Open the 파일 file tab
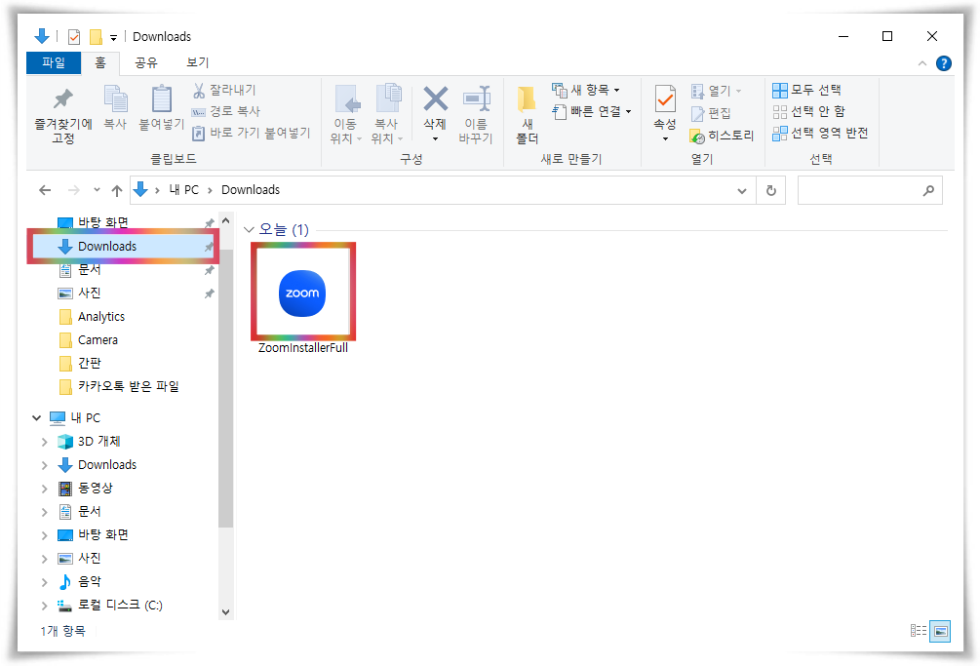This screenshot has width=980, height=666. pyautogui.click(x=54, y=62)
